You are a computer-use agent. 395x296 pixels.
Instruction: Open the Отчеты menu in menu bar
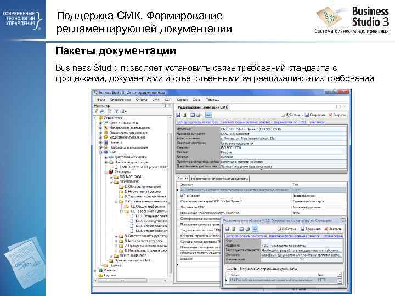pos(142,100)
